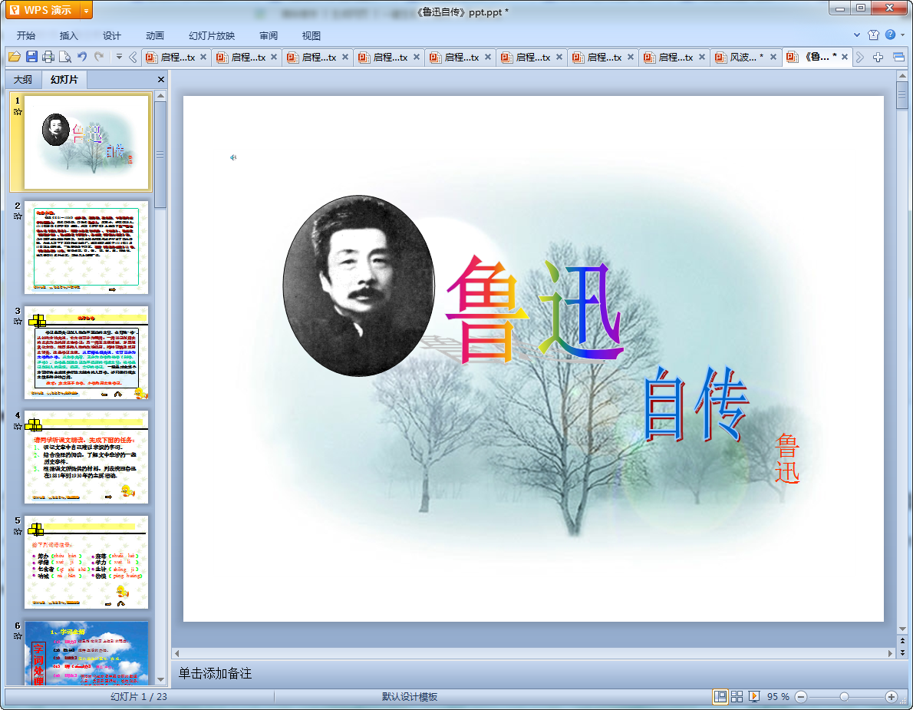913x710 pixels.
Task: Open the 动画 menu
Action: click(155, 35)
